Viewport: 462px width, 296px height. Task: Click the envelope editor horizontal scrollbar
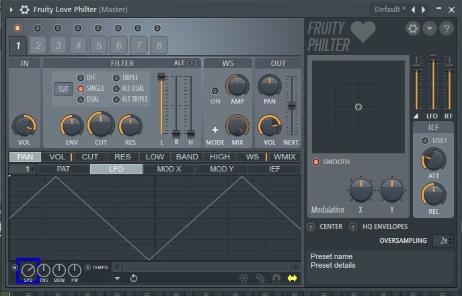206,267
